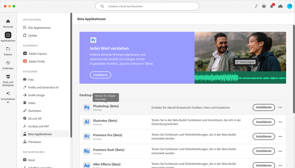Screen dimensions: 295x168
Task: Open more options for Illustrator (Beta)
Action: point(280,122)
